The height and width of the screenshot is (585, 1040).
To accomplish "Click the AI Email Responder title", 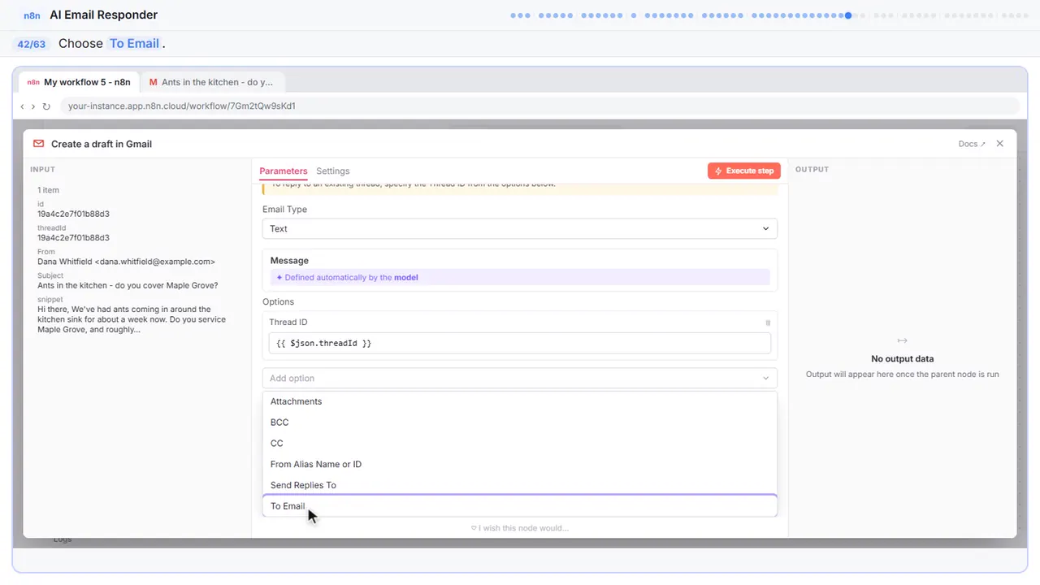I will pos(104,15).
